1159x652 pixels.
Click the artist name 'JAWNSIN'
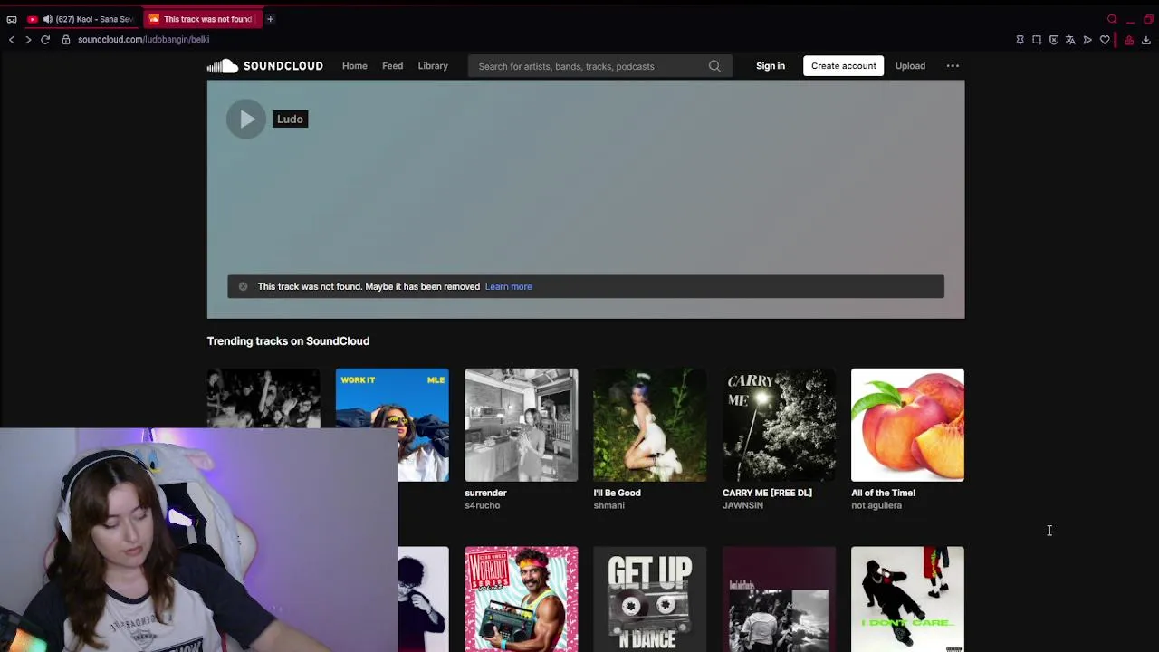[742, 505]
